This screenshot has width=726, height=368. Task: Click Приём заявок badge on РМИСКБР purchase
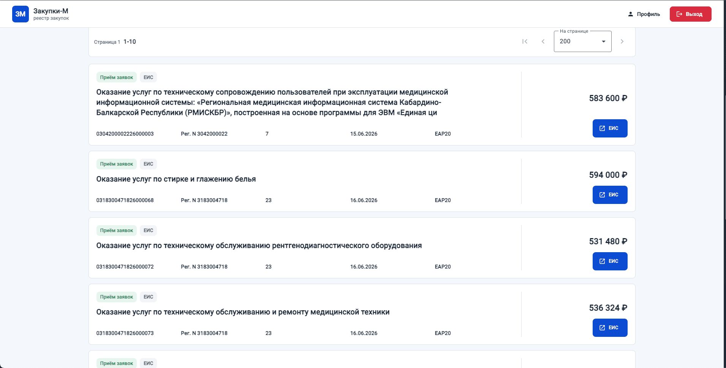117,77
